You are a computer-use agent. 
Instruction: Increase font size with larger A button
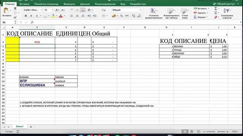(x=57, y=10)
